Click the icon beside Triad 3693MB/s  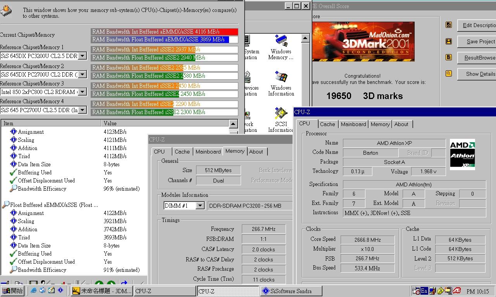point(14,237)
